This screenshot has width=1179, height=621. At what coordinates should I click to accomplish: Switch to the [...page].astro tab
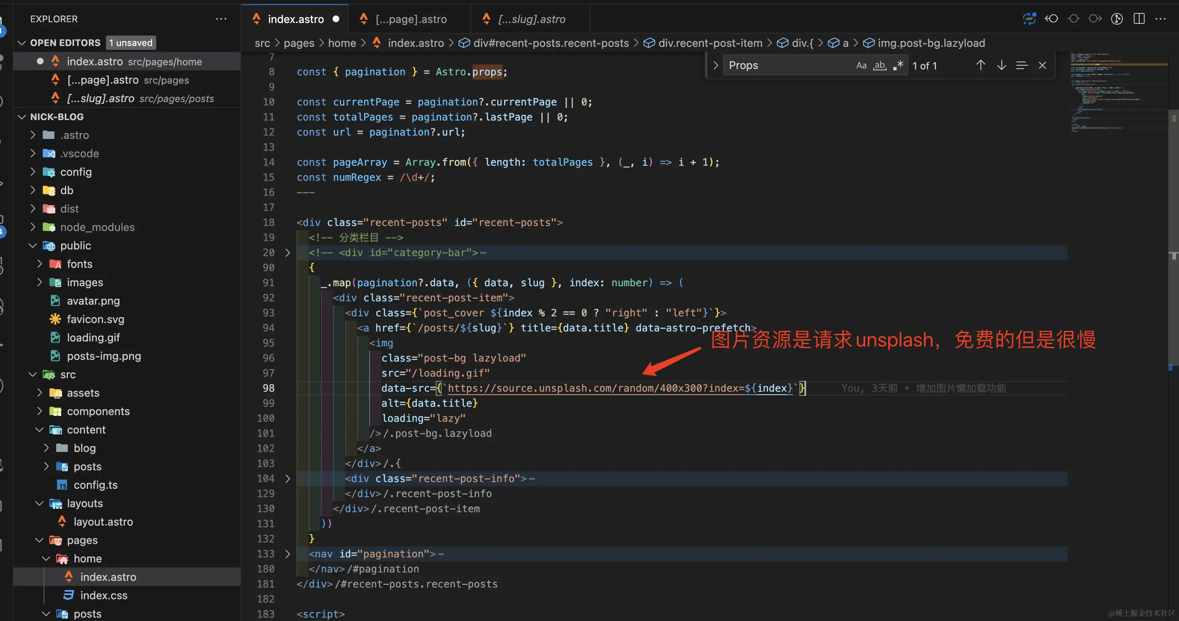tap(411, 19)
